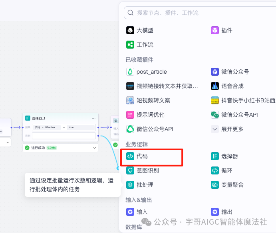Image resolution: width=276 pixels, height=233 pixels.
Task: Add an 意图识别 node
Action: [143, 170]
